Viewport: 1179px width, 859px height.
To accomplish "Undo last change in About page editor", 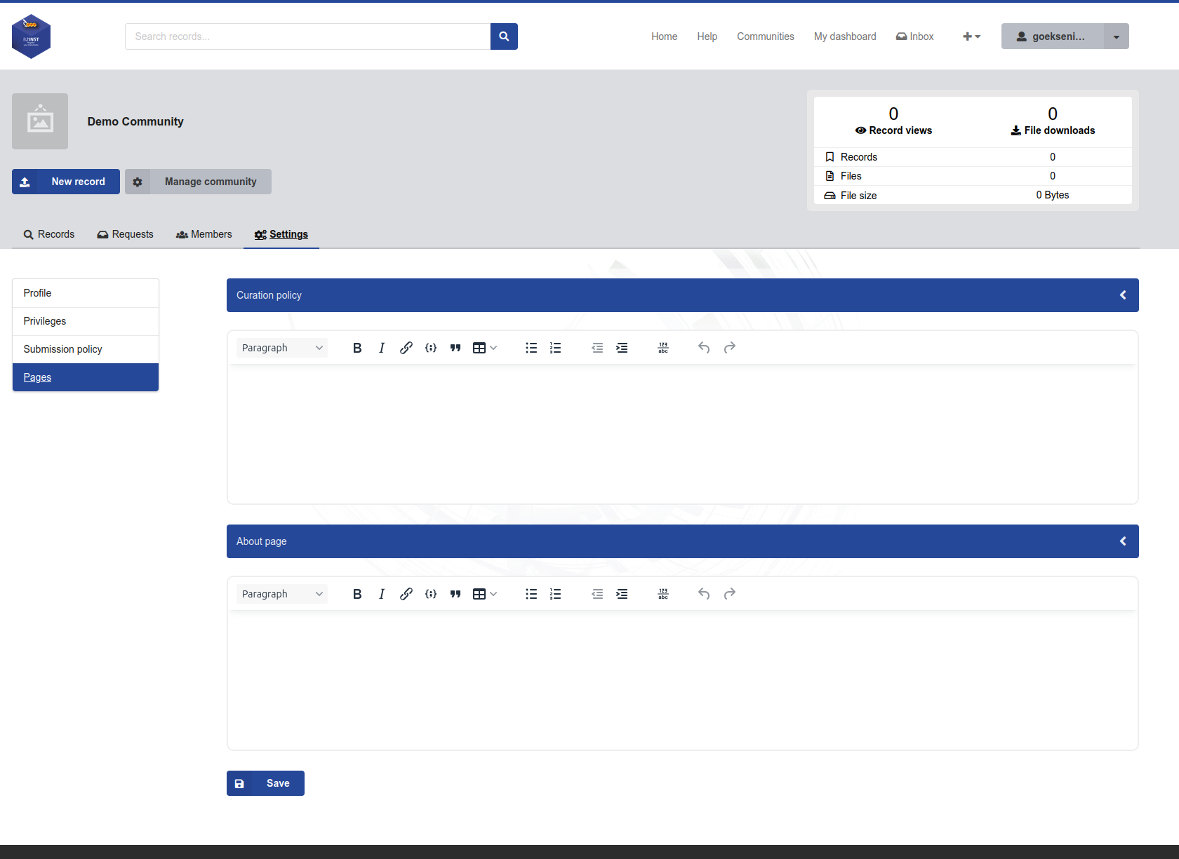I will 704,594.
